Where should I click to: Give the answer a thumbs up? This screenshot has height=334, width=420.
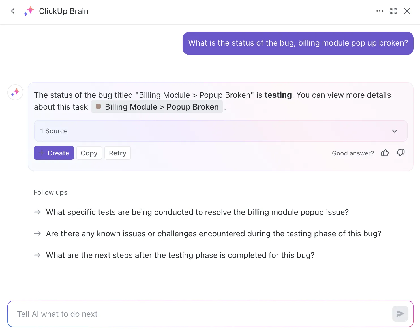pyautogui.click(x=385, y=153)
